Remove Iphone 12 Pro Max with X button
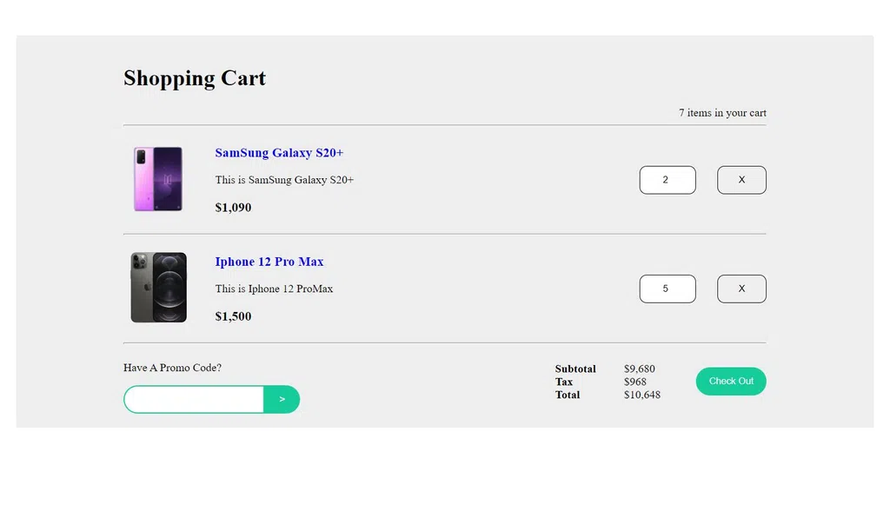The image size is (890, 505). click(x=741, y=289)
